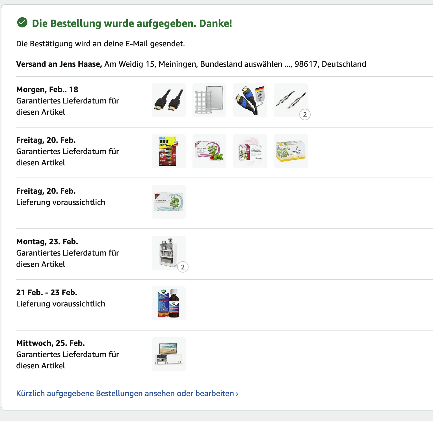433x432 pixels.
Task: Click the green order confirmed checkmark icon
Action: [22, 23]
